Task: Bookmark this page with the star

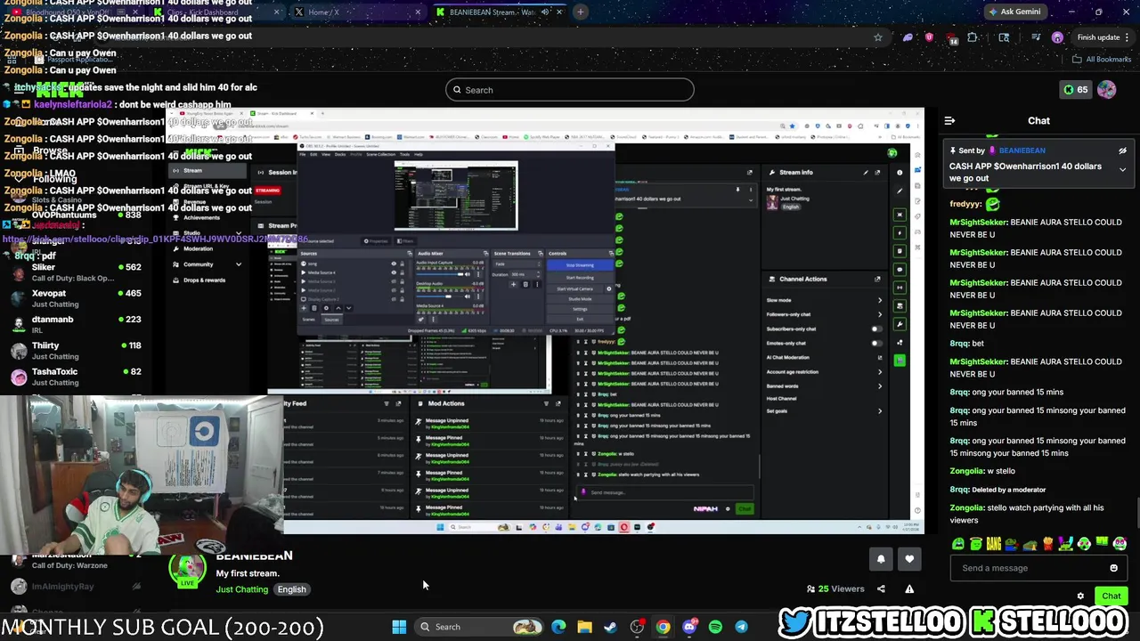Action: (x=877, y=37)
